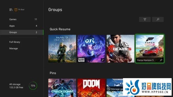Image resolution: width=173 pixels, height=97 pixels.
Task: Open the Crackdown 3 pinned tile
Action: click(62, 88)
